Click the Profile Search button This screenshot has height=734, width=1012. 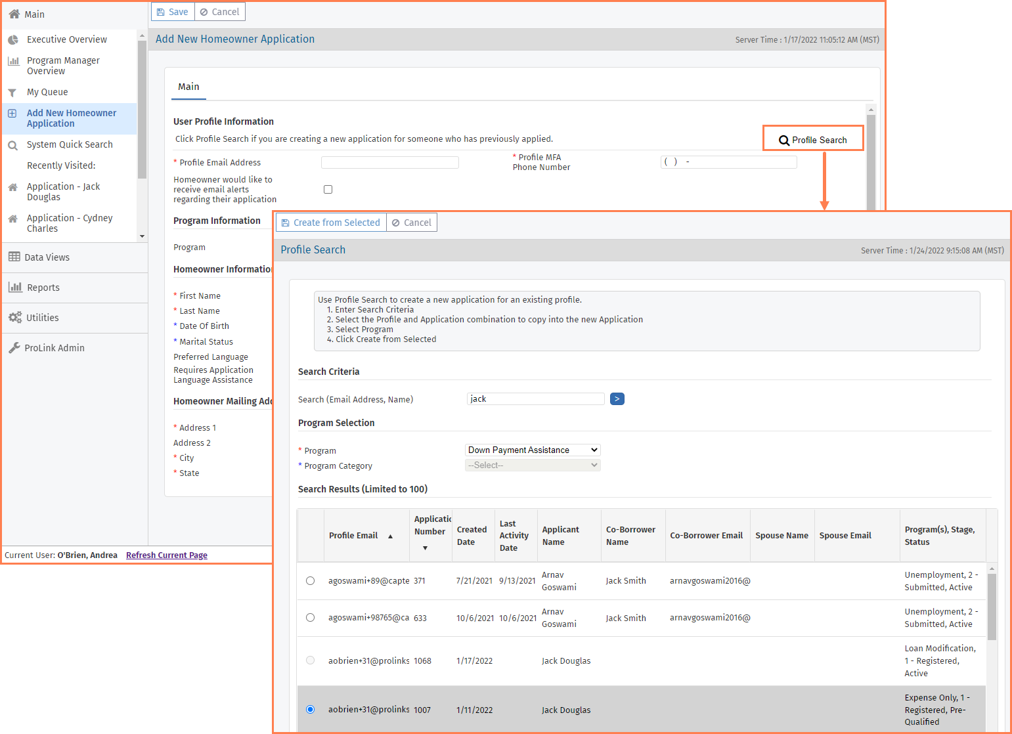tap(812, 140)
